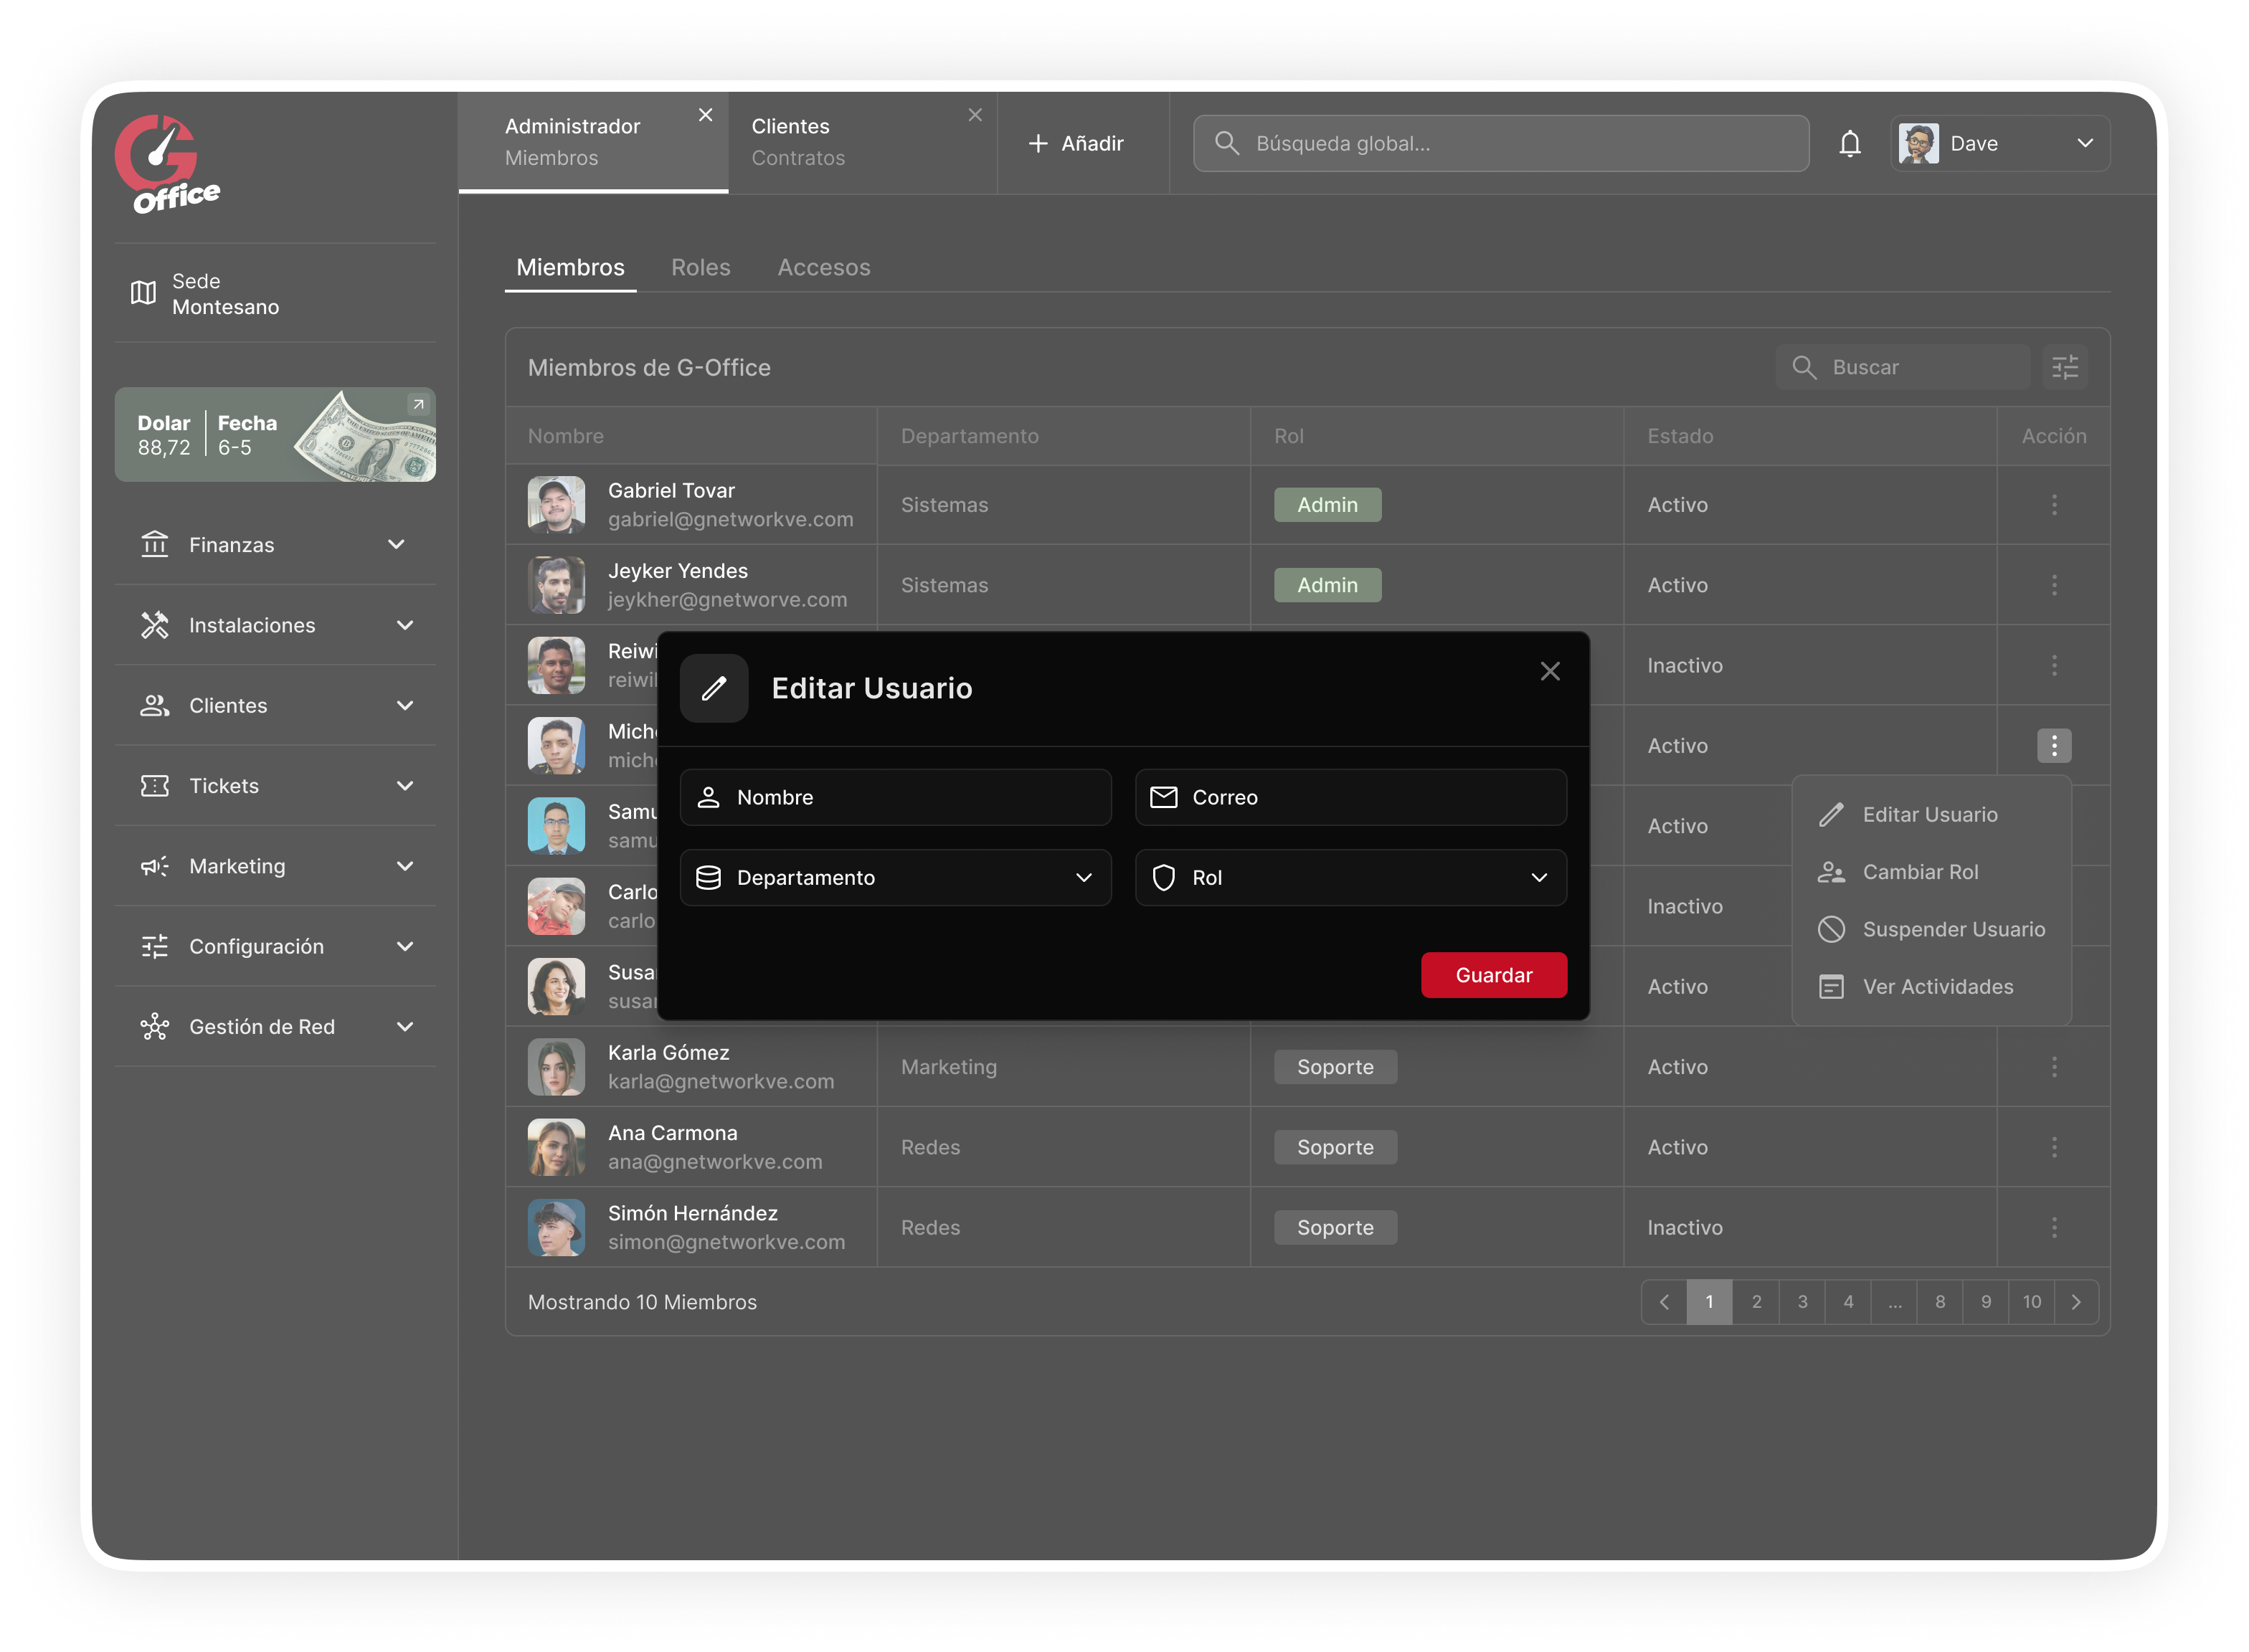Expand the Instalaciones menu chevron
Viewport: 2249px width, 1652px height.
click(x=405, y=625)
